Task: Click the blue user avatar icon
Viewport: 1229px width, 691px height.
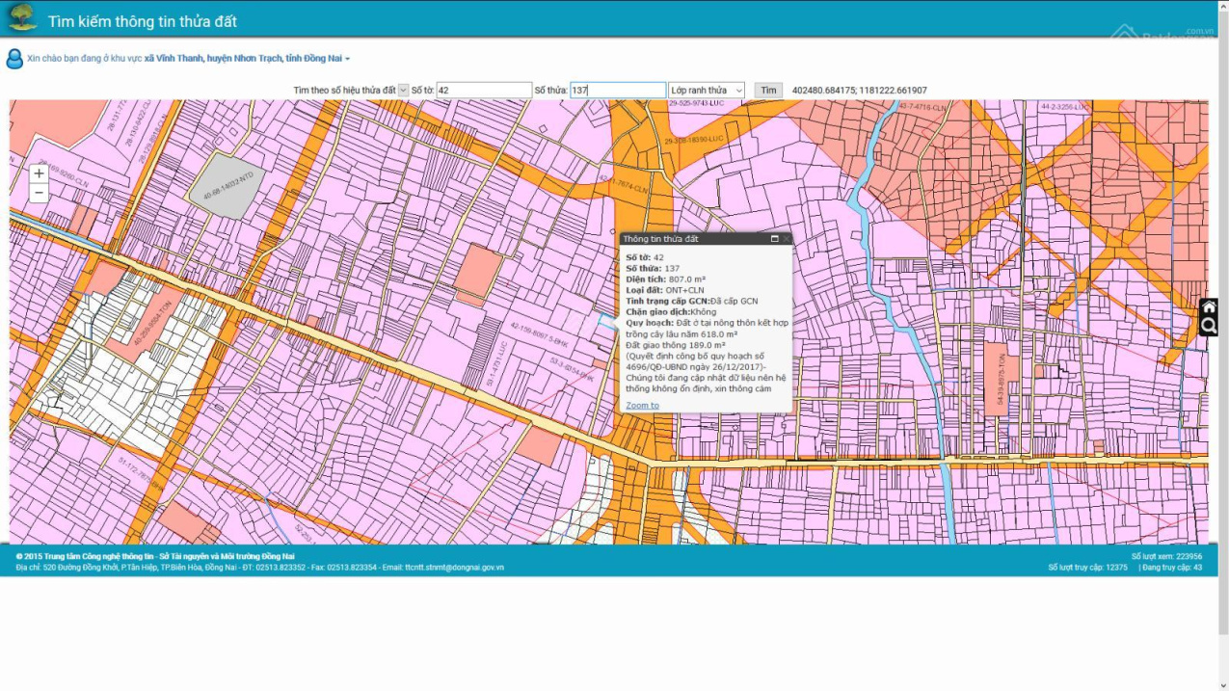Action: pyautogui.click(x=14, y=59)
